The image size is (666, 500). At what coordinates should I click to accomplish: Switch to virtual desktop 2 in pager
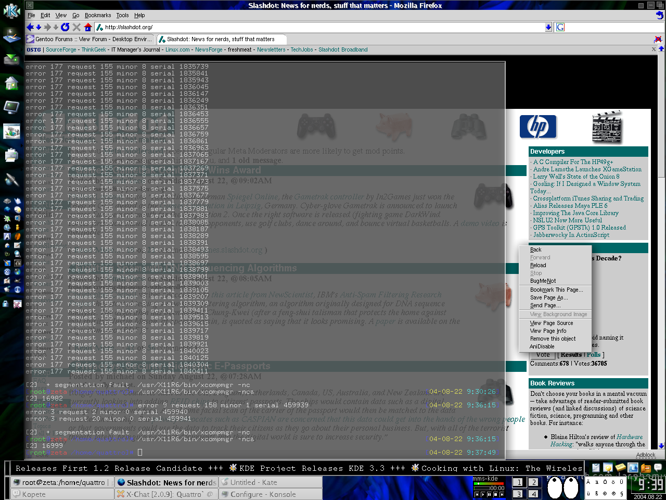tap(534, 482)
